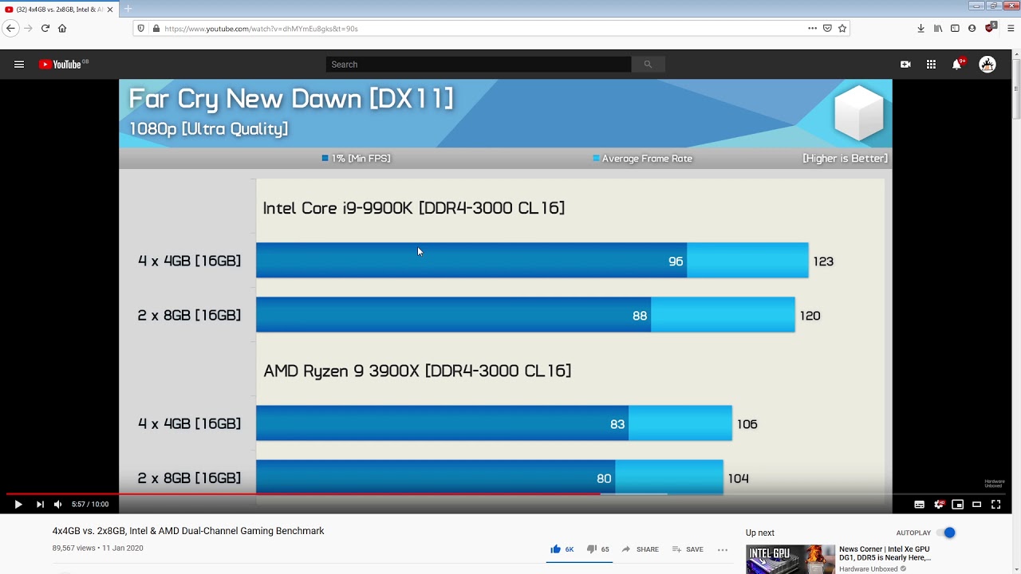Image resolution: width=1021 pixels, height=574 pixels.
Task: Turn off the Autoplay switch
Action: click(x=946, y=533)
